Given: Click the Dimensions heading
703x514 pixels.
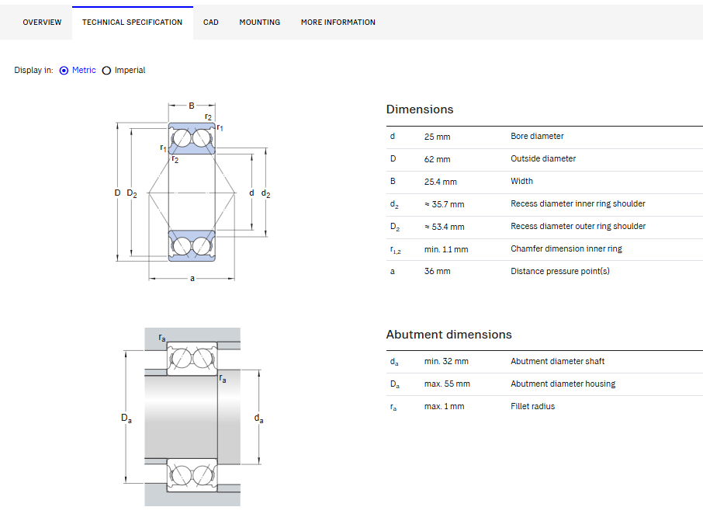Looking at the screenshot, I should [420, 109].
